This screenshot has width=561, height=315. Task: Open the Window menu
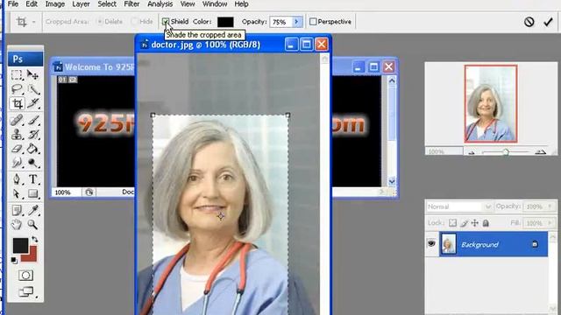click(215, 4)
